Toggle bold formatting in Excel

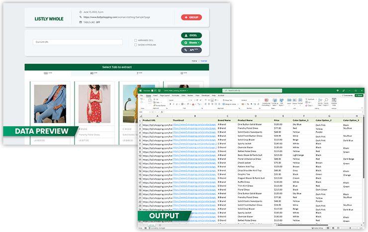point(171,104)
